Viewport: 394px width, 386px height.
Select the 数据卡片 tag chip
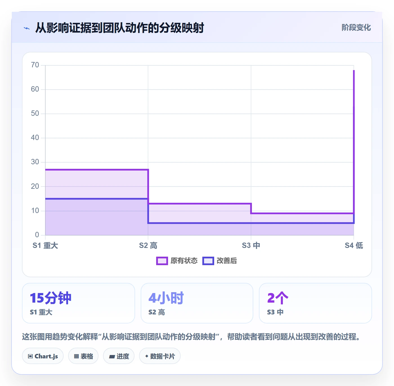[160, 356]
